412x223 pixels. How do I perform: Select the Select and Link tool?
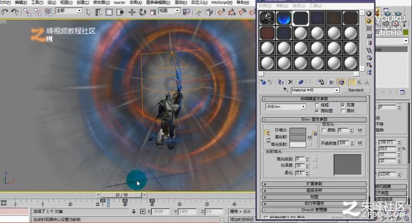click(27, 12)
